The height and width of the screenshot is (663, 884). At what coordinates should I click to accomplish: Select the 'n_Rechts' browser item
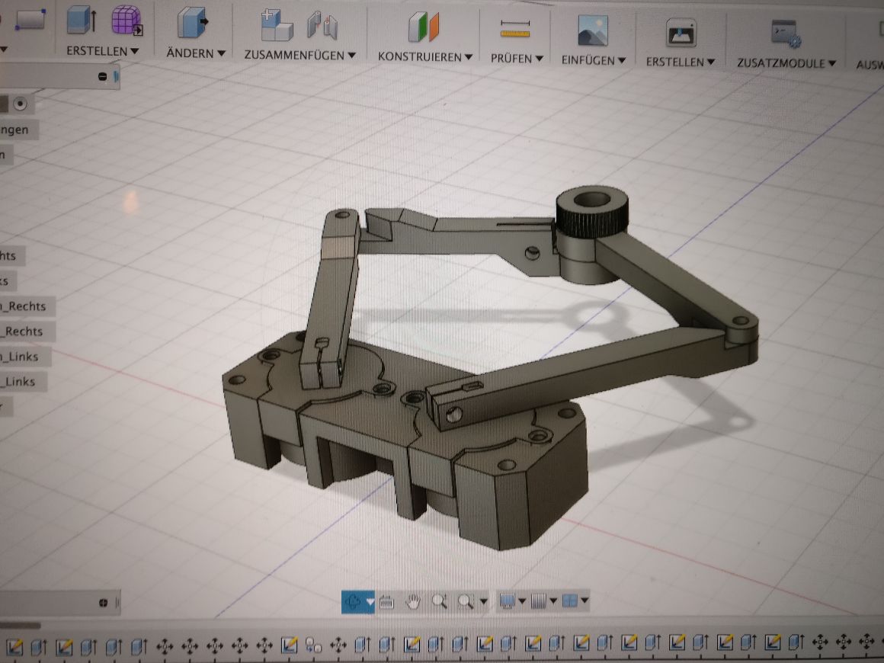(27, 306)
